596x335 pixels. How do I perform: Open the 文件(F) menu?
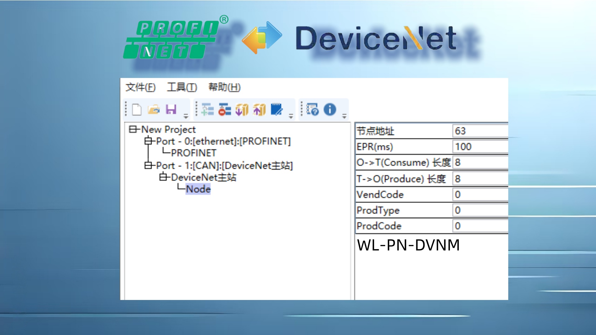coord(140,87)
